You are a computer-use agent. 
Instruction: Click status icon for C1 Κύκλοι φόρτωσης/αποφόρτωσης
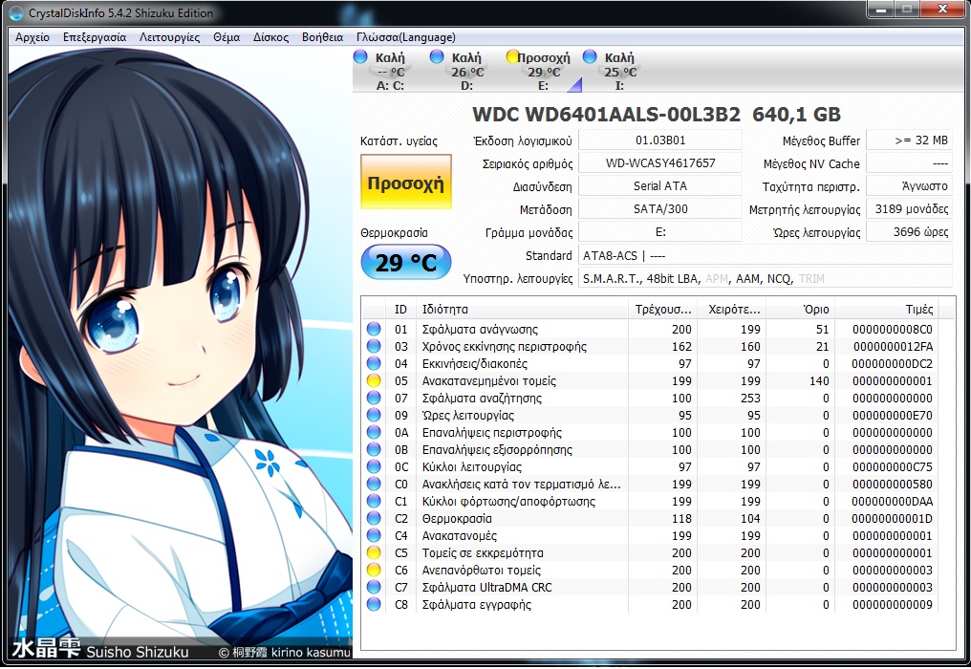[374, 501]
